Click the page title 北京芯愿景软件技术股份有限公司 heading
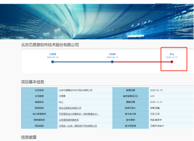Image resolution: width=194 pixels, height=141 pixels. (x=50, y=45)
